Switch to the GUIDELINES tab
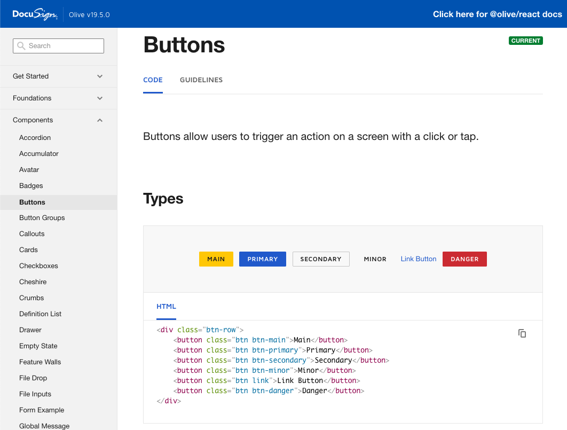The width and height of the screenshot is (567, 430). pos(201,80)
